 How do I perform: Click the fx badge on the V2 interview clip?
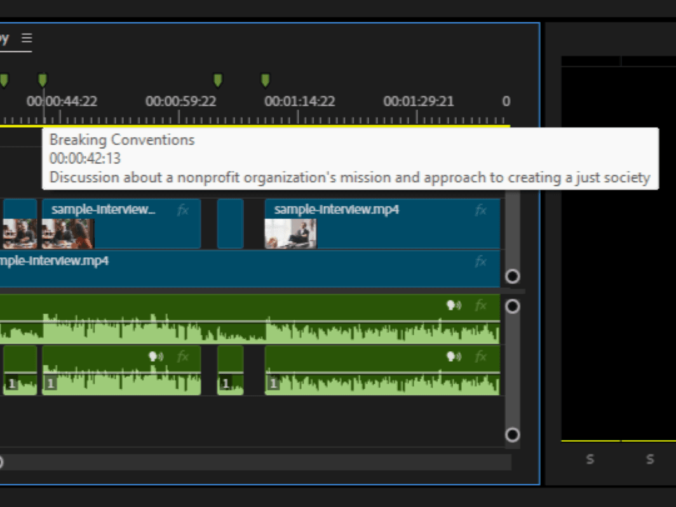coord(182,209)
